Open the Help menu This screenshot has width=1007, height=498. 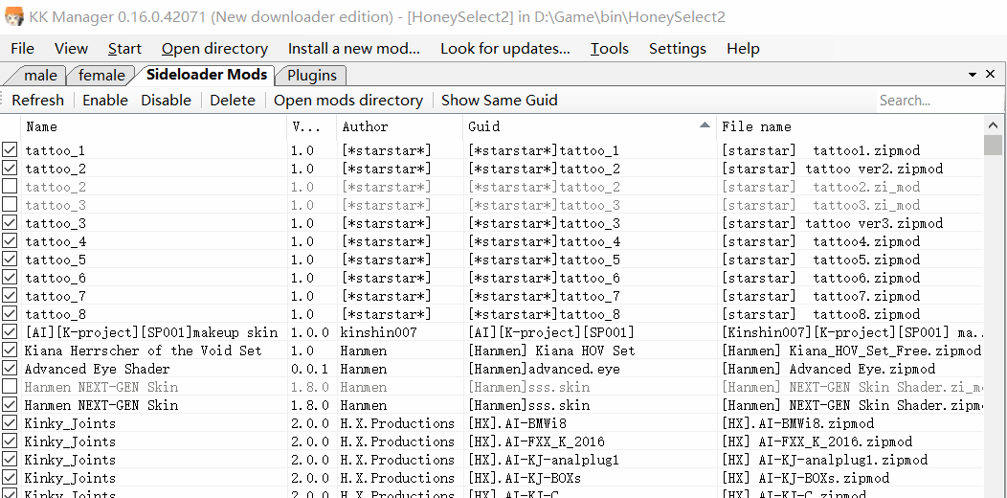(x=743, y=49)
